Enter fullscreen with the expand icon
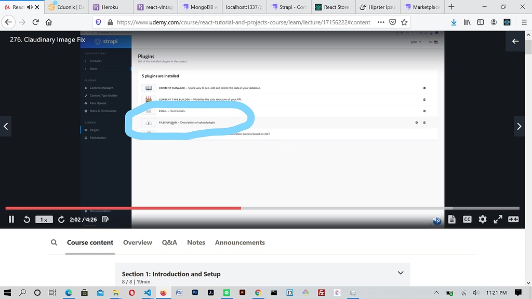Viewport: 532px width, 299px height. [x=498, y=219]
